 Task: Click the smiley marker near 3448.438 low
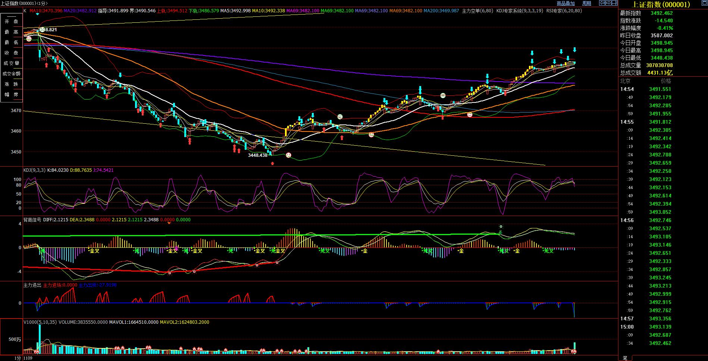(288, 155)
